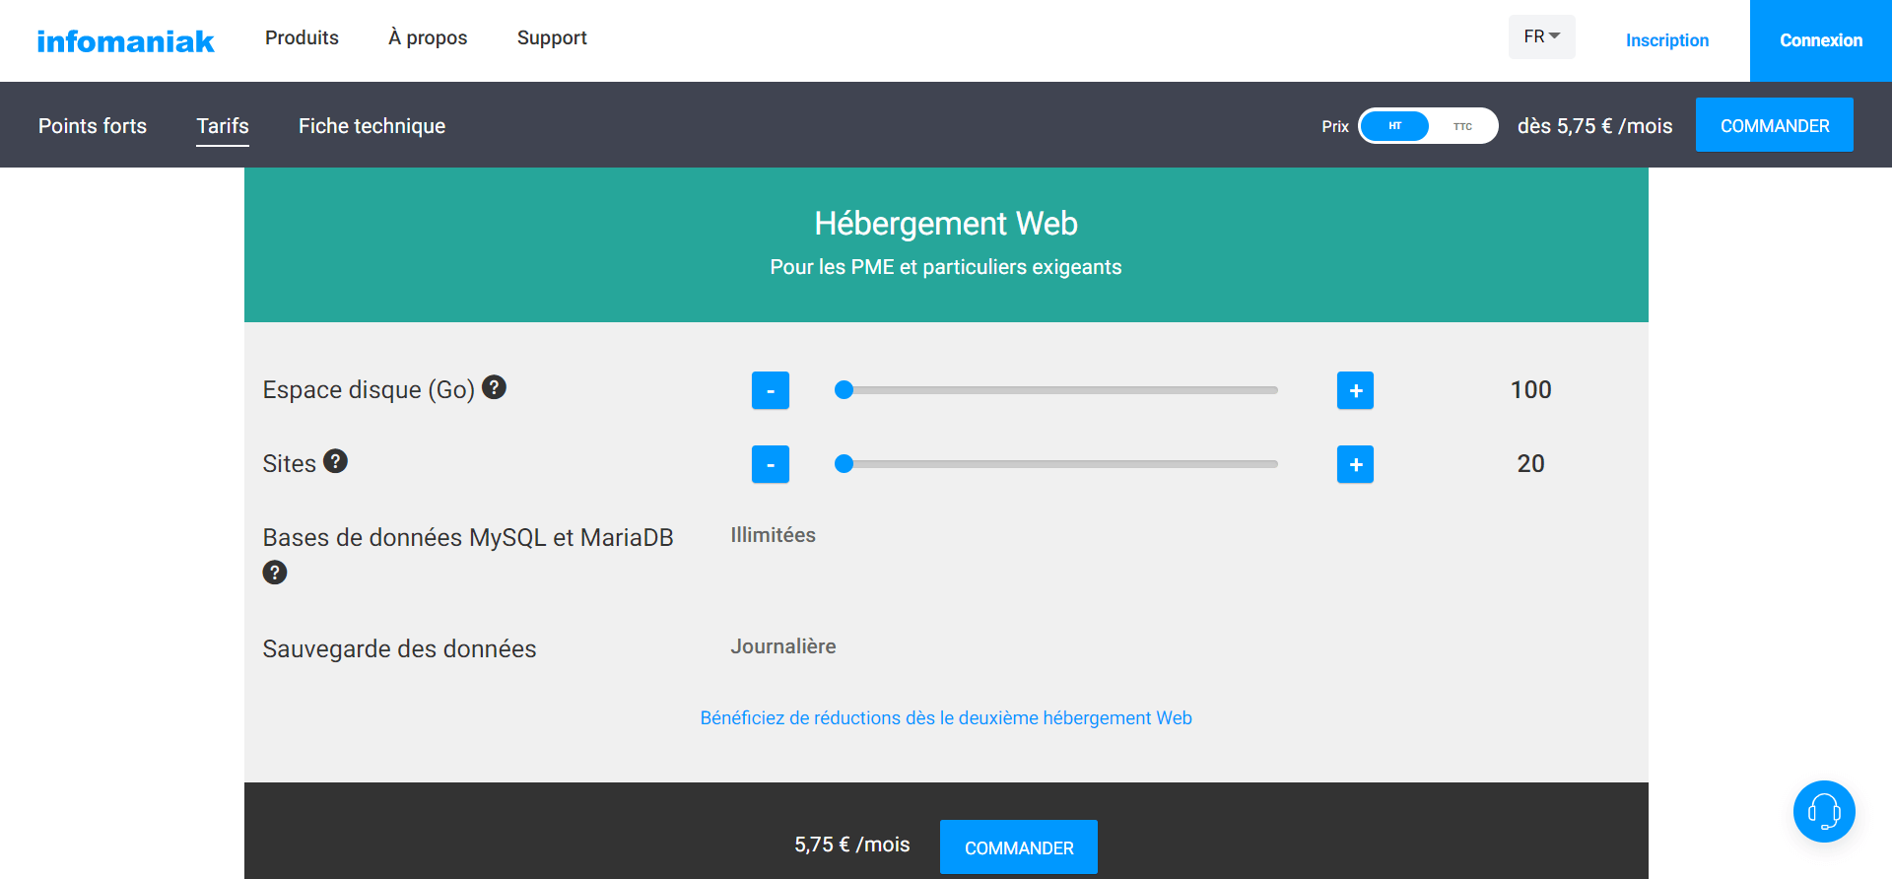Viewport: 1892px width, 879px height.
Task: Open help icon for Bases de données
Action: (x=275, y=573)
